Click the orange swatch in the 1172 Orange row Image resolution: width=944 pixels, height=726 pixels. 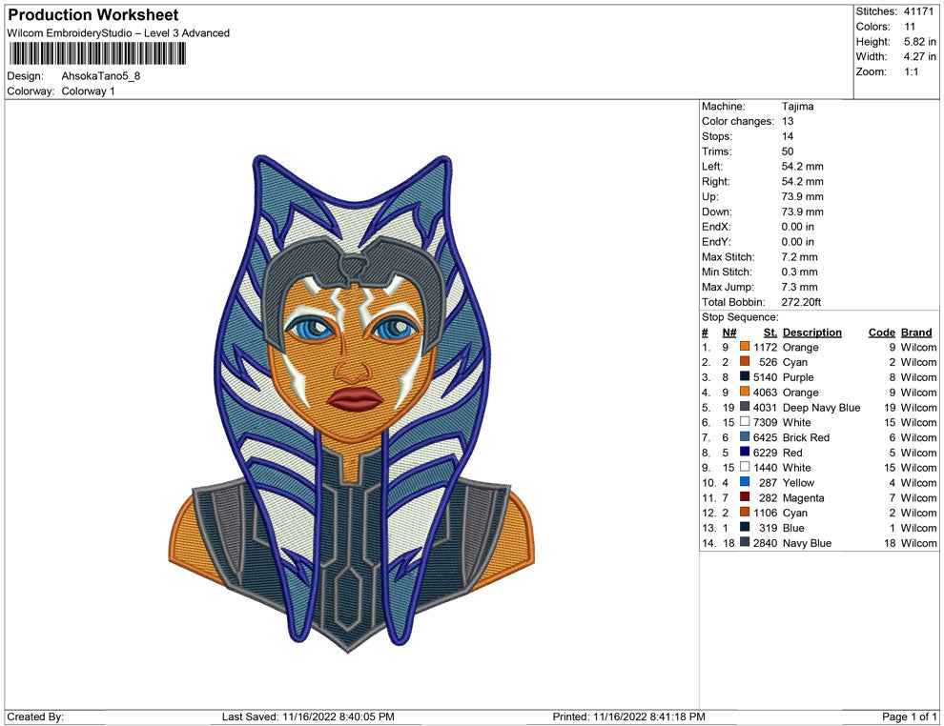745,347
